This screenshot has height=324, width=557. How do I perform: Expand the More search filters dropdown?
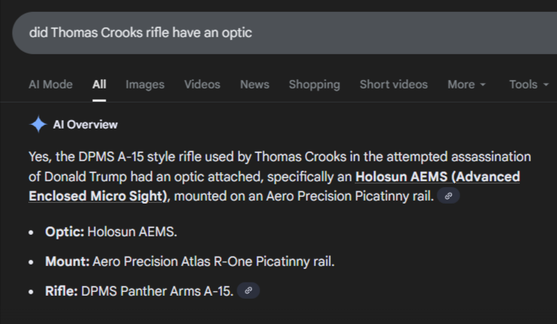(466, 85)
